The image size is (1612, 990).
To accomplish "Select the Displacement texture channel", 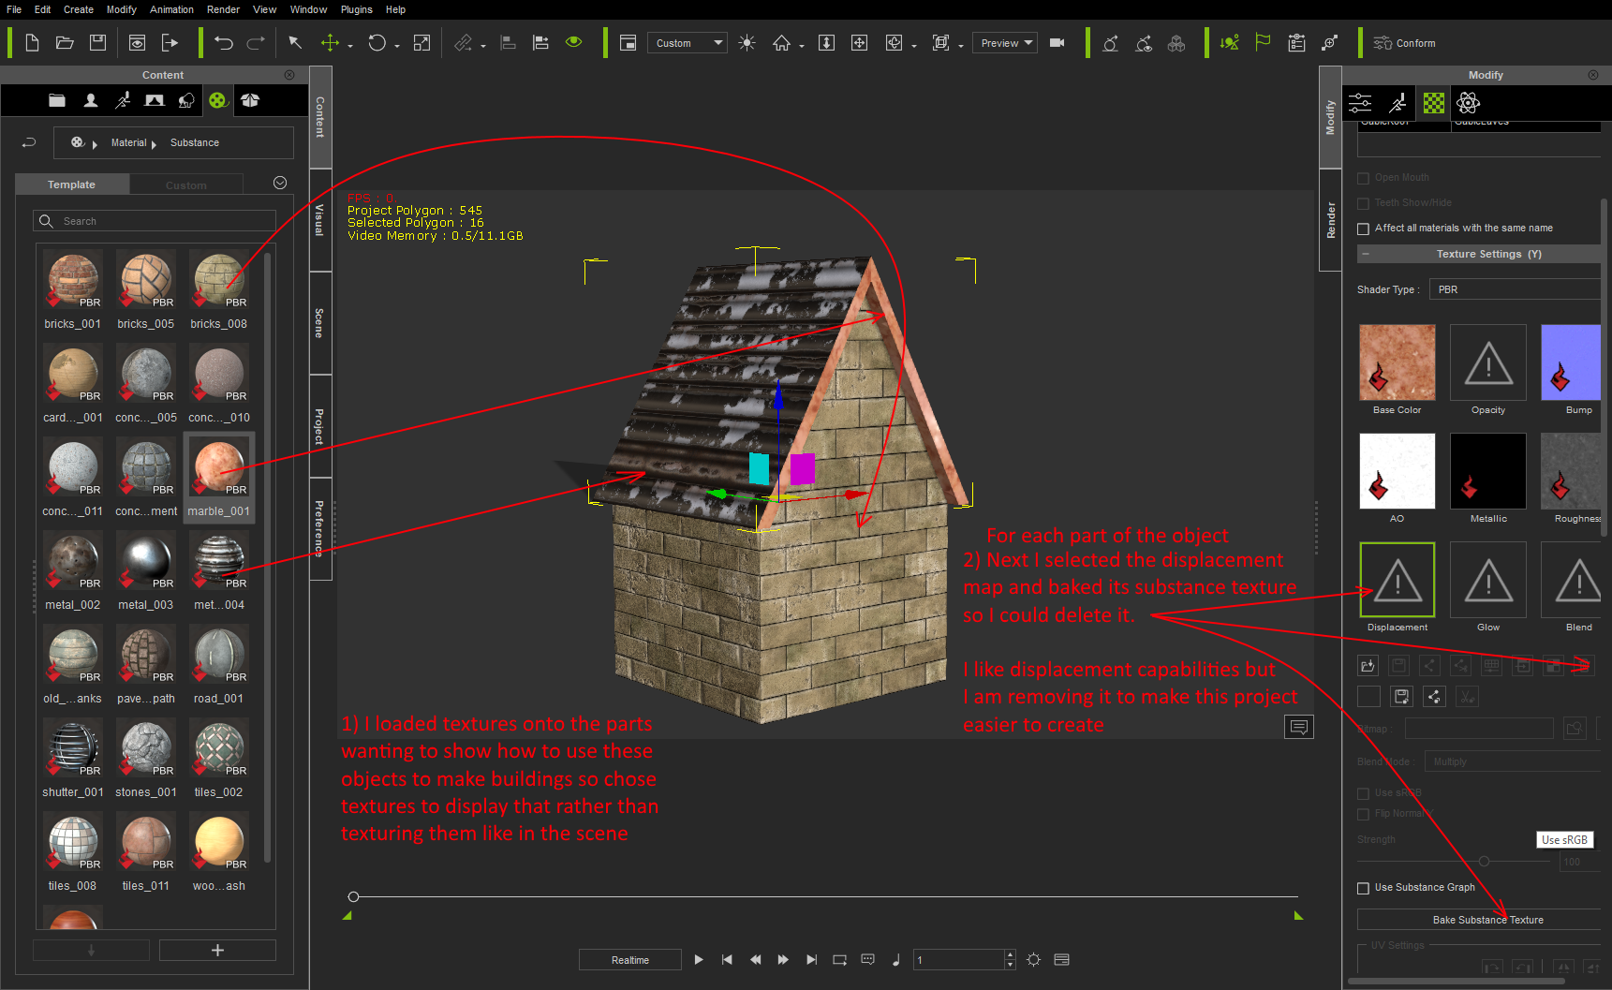I will click(x=1397, y=580).
